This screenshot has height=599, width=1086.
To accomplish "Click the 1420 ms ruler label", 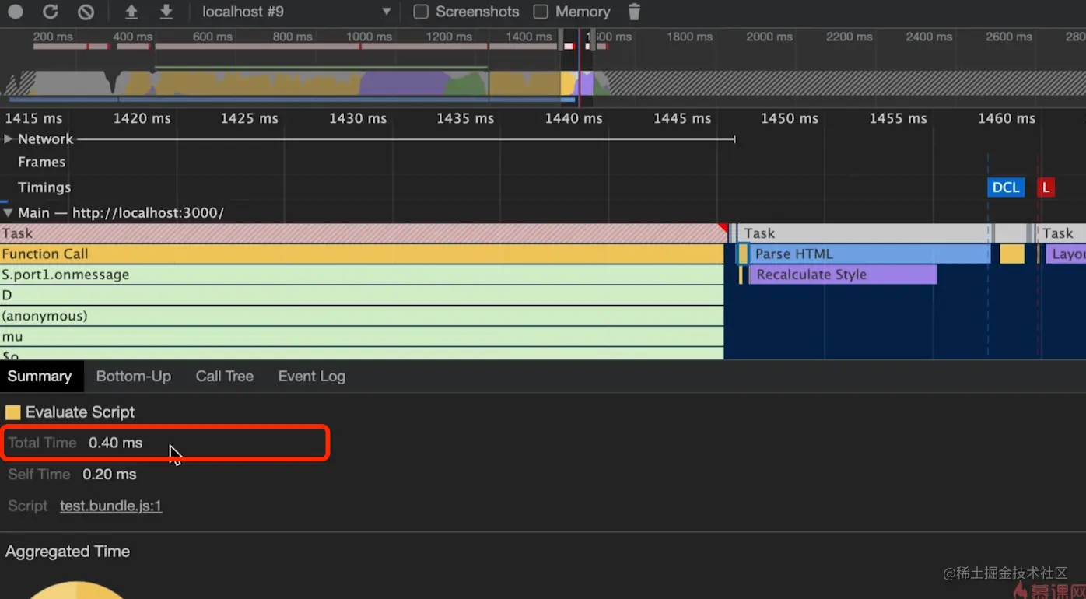I will pyautogui.click(x=142, y=118).
